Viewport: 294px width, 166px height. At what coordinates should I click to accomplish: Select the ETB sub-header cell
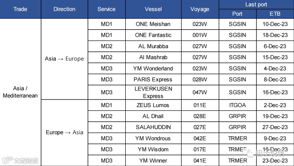[275, 14]
